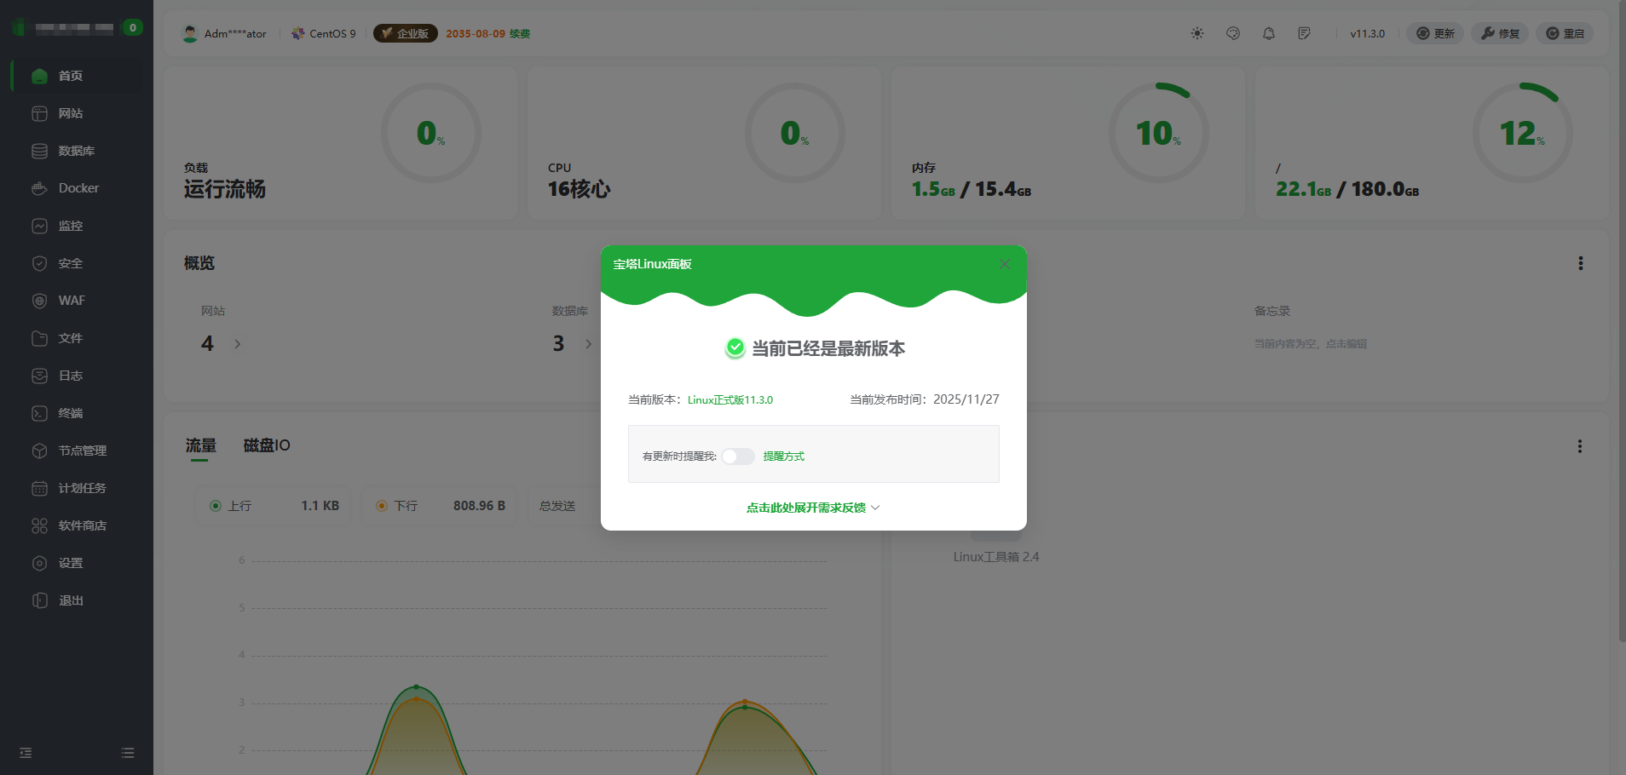Open the notification bell icon
Viewport: 1626px width, 775px height.
coord(1269,33)
